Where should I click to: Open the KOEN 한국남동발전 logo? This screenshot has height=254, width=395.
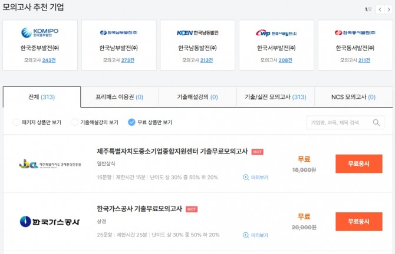click(197, 33)
